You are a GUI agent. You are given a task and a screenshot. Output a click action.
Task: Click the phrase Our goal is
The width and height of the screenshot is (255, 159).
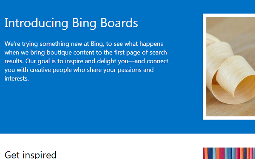[40, 61]
